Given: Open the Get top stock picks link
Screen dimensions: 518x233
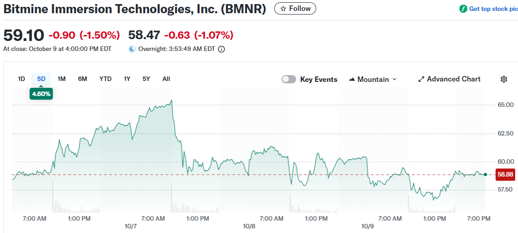Looking at the screenshot, I should point(493,9).
